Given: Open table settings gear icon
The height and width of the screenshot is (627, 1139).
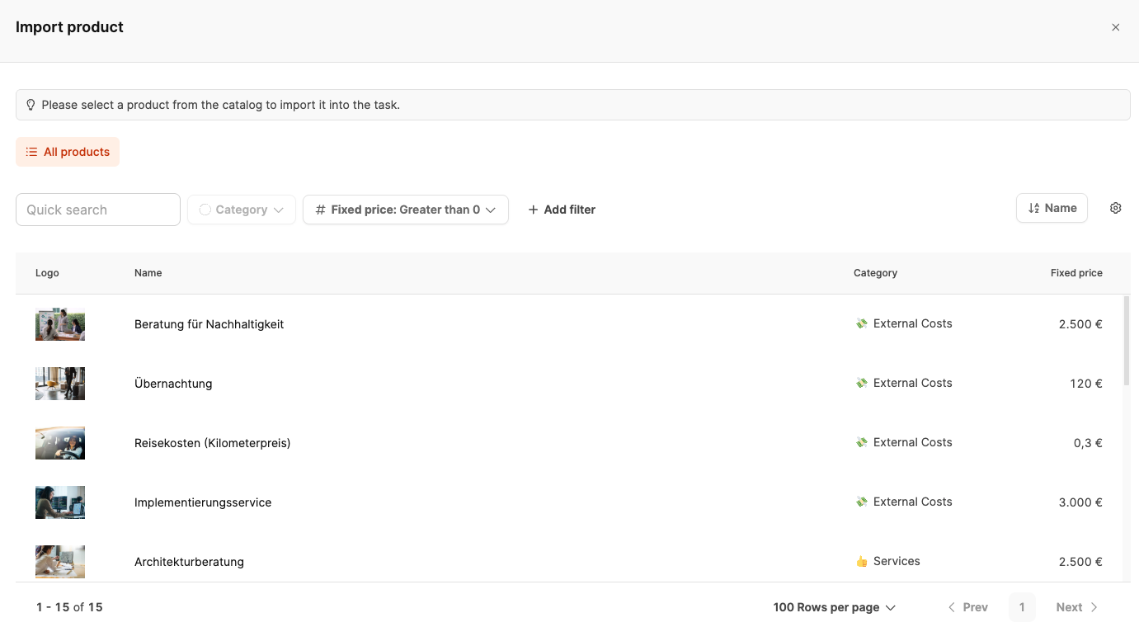Looking at the screenshot, I should (x=1115, y=209).
